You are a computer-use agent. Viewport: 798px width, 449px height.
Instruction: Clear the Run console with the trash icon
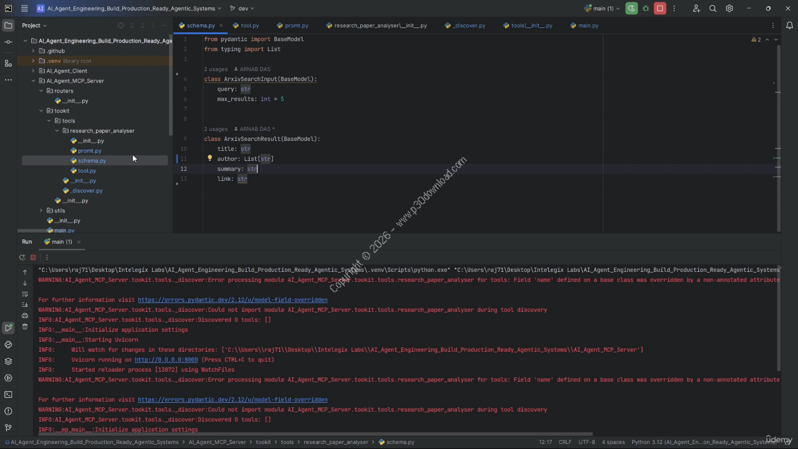click(x=25, y=326)
